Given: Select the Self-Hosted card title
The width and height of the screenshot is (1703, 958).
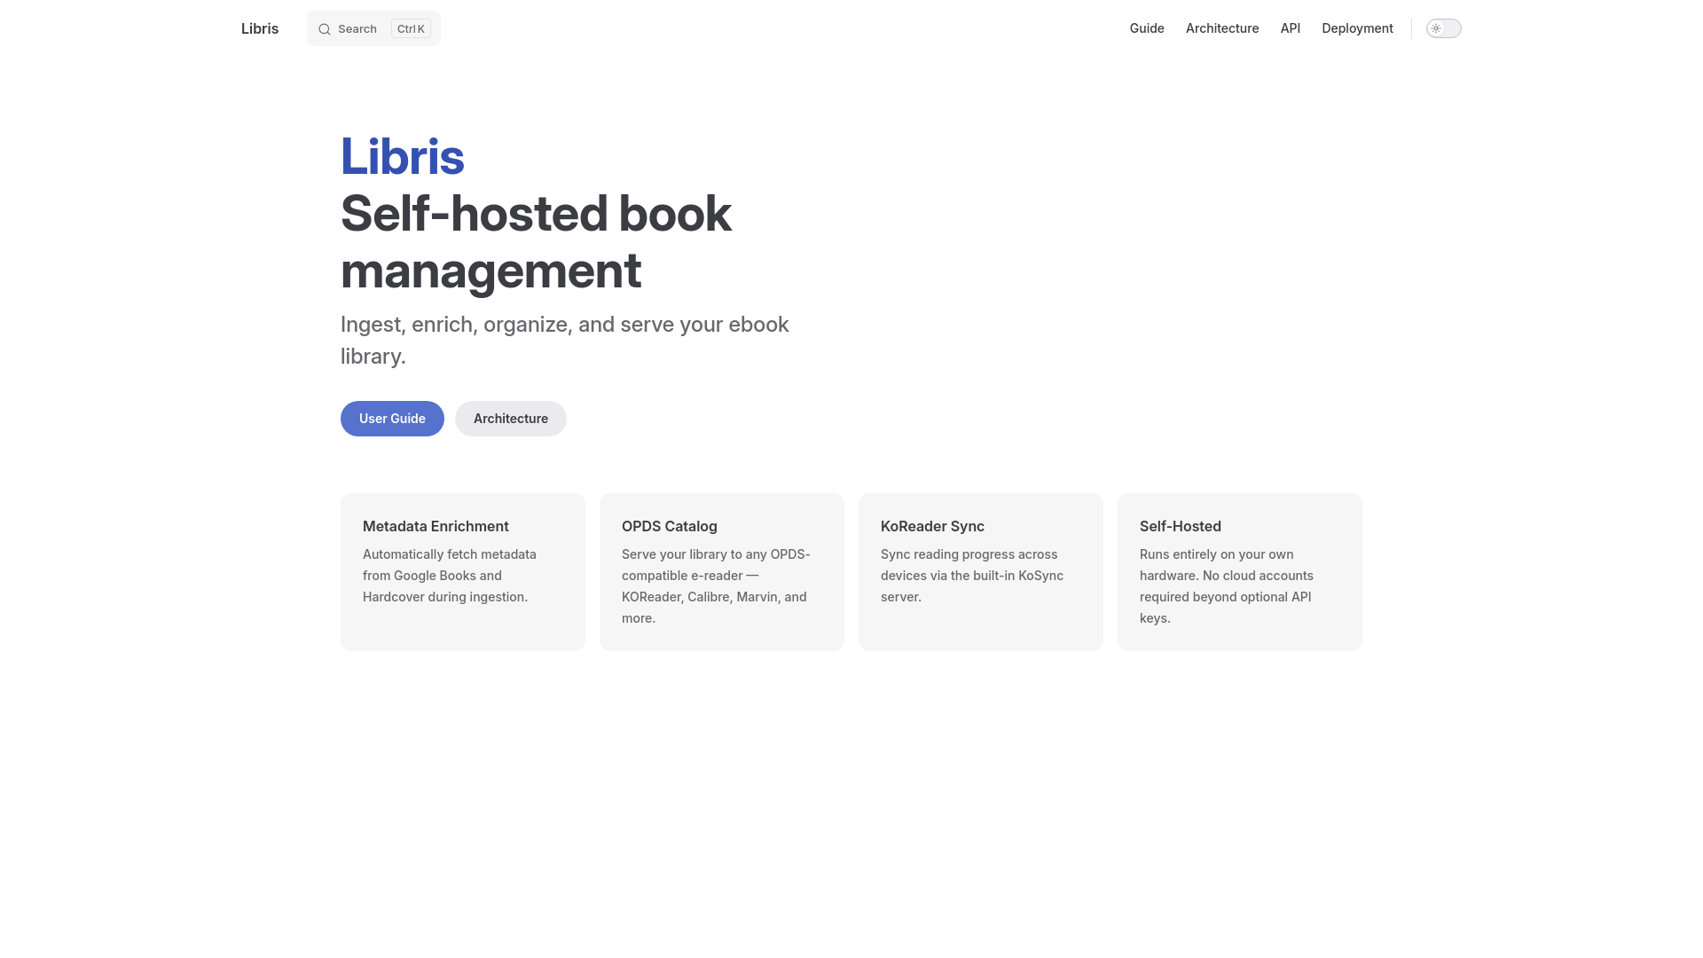Looking at the screenshot, I should pos(1181,526).
